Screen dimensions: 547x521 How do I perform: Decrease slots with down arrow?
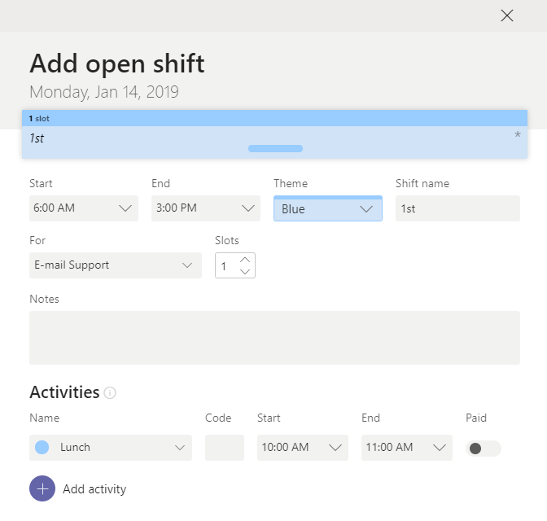[x=245, y=272]
